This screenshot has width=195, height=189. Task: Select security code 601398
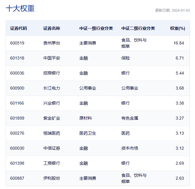point(17,163)
